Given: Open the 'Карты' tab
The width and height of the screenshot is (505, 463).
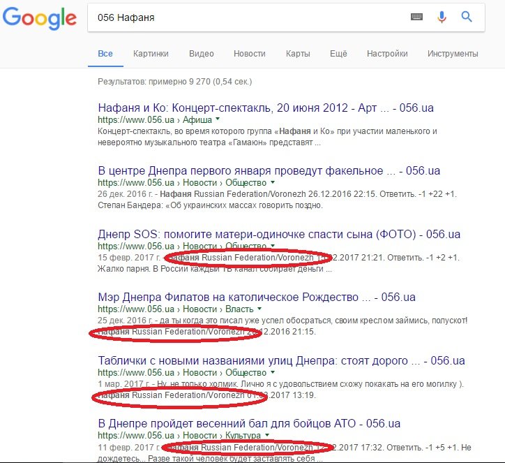Looking at the screenshot, I should (298, 54).
